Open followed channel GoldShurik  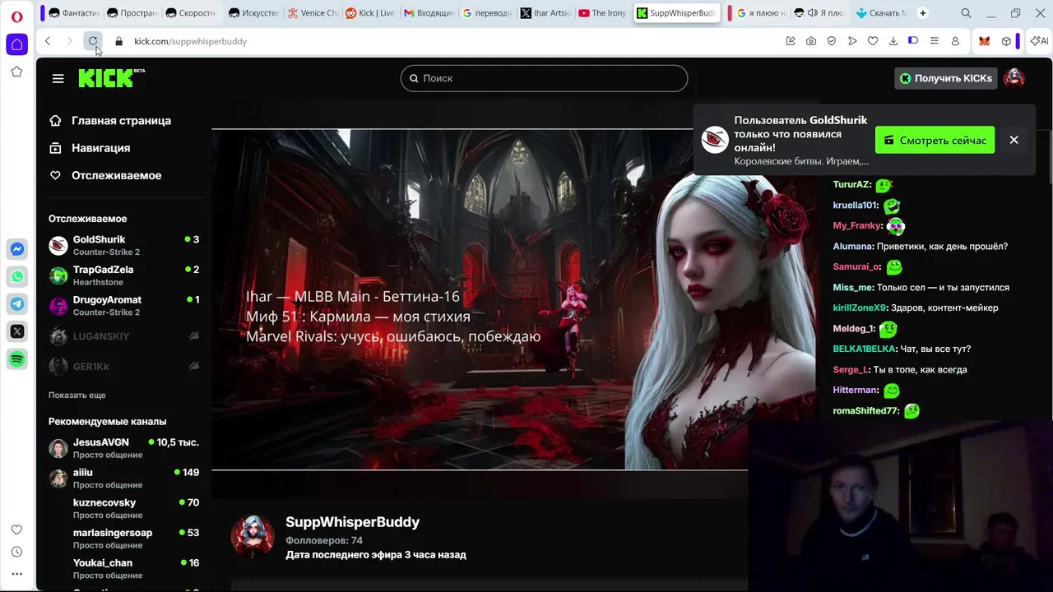tap(123, 245)
